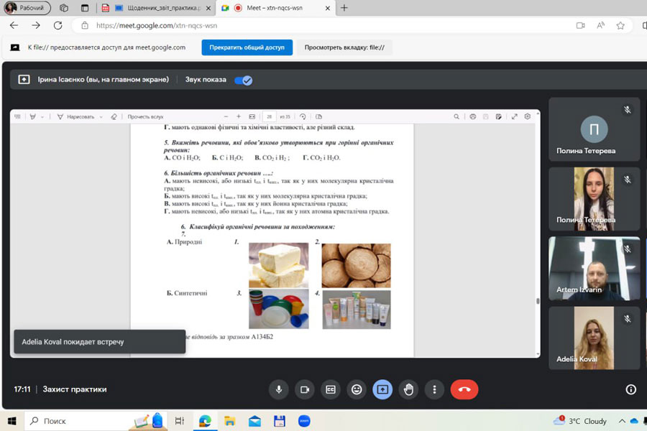This screenshot has height=431, width=647.
Task: Zoom in the PDF with plus
Action: pyautogui.click(x=239, y=116)
